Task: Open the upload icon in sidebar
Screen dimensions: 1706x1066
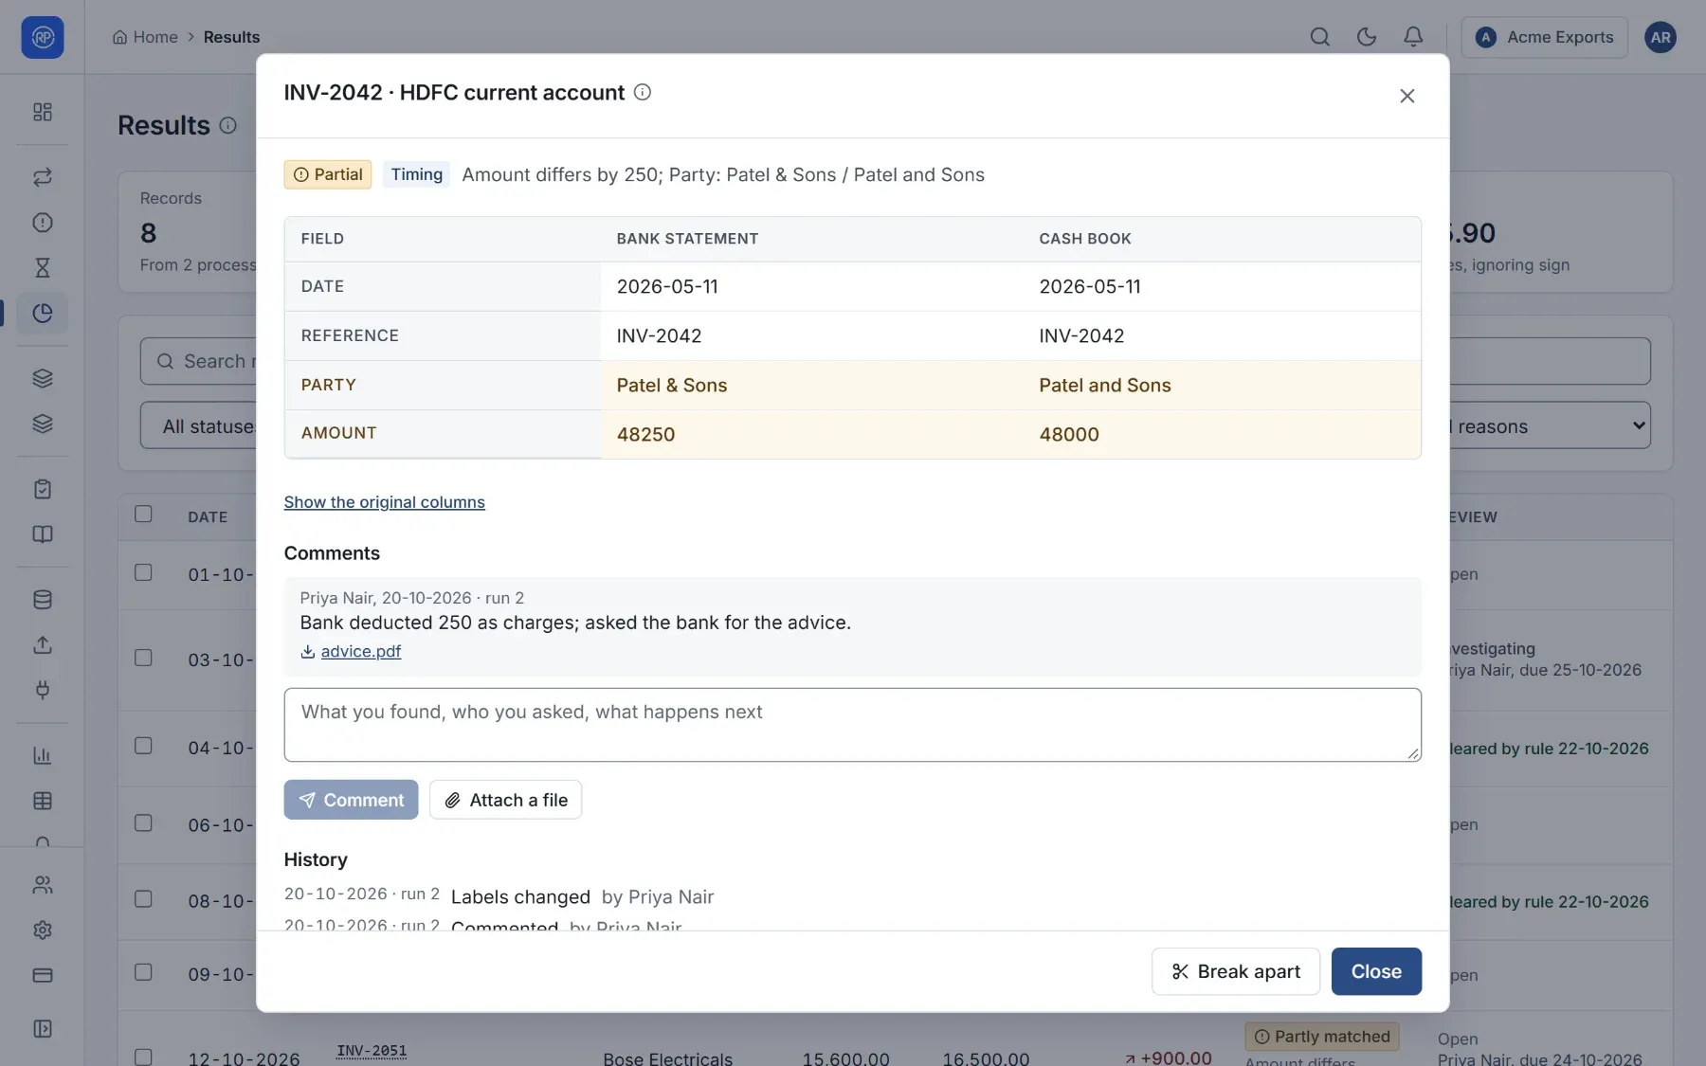Action: pyautogui.click(x=43, y=645)
